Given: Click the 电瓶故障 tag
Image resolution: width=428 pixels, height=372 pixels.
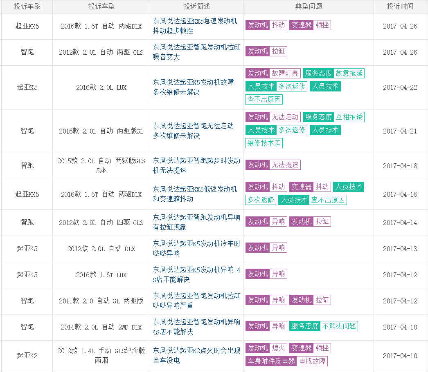Looking at the screenshot, I should pos(312,361).
